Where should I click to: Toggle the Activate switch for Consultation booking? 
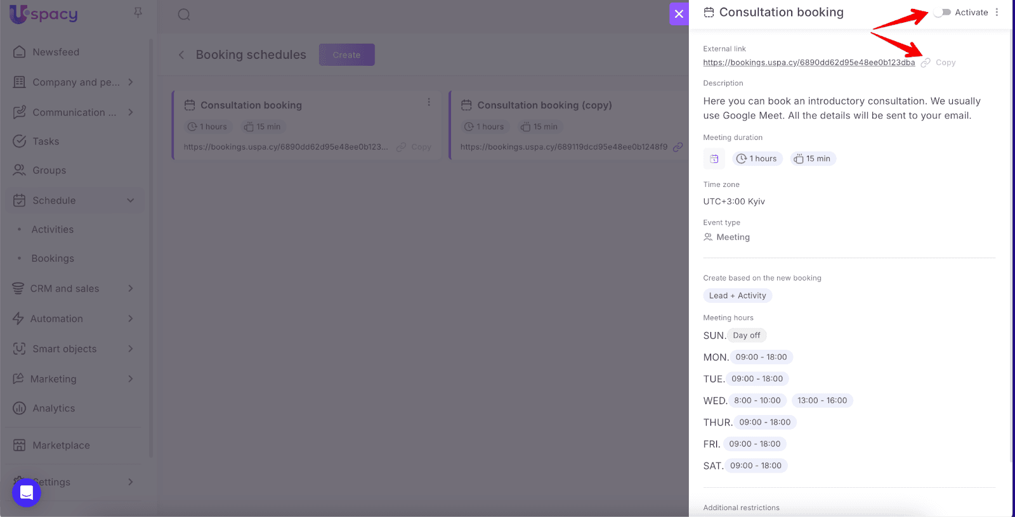pyautogui.click(x=943, y=13)
